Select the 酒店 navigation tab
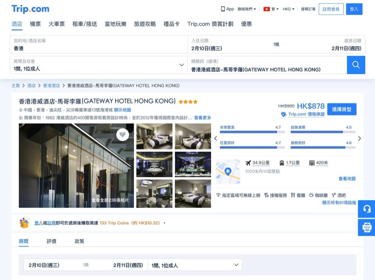 point(17,24)
